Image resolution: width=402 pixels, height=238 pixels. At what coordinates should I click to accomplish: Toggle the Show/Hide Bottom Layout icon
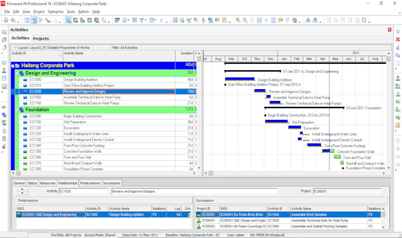pyautogui.click(x=69, y=20)
